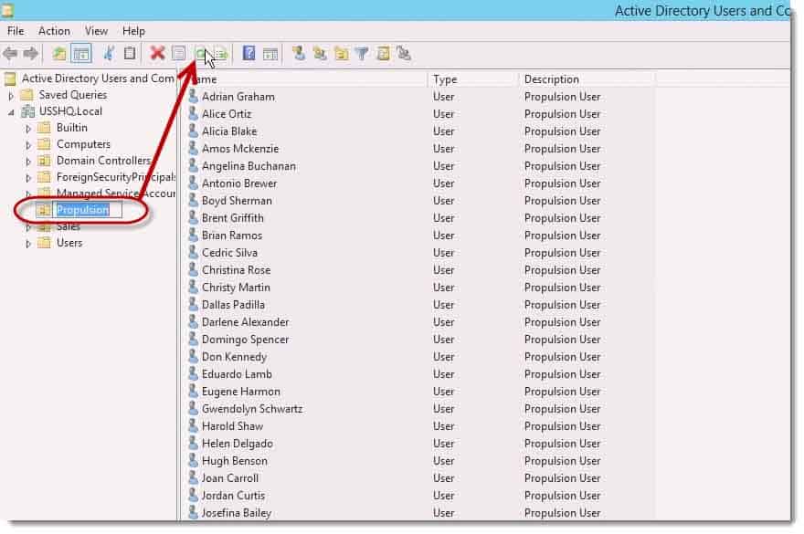This screenshot has height=534, width=804.
Task: Select user Eugene Harmon
Action: coord(241,392)
